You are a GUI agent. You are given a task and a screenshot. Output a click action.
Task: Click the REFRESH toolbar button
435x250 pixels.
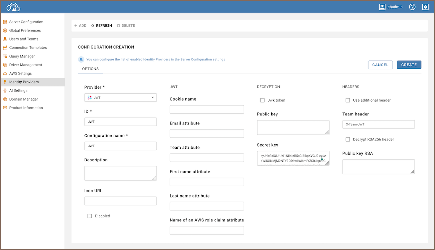(x=102, y=26)
